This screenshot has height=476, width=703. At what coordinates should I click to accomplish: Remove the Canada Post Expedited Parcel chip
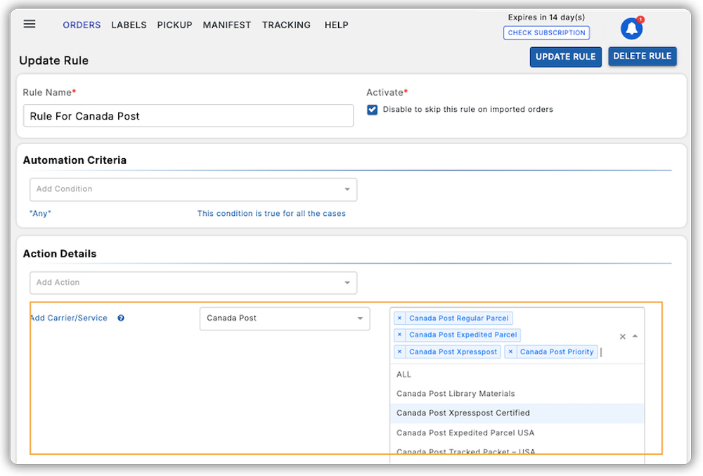pos(399,335)
